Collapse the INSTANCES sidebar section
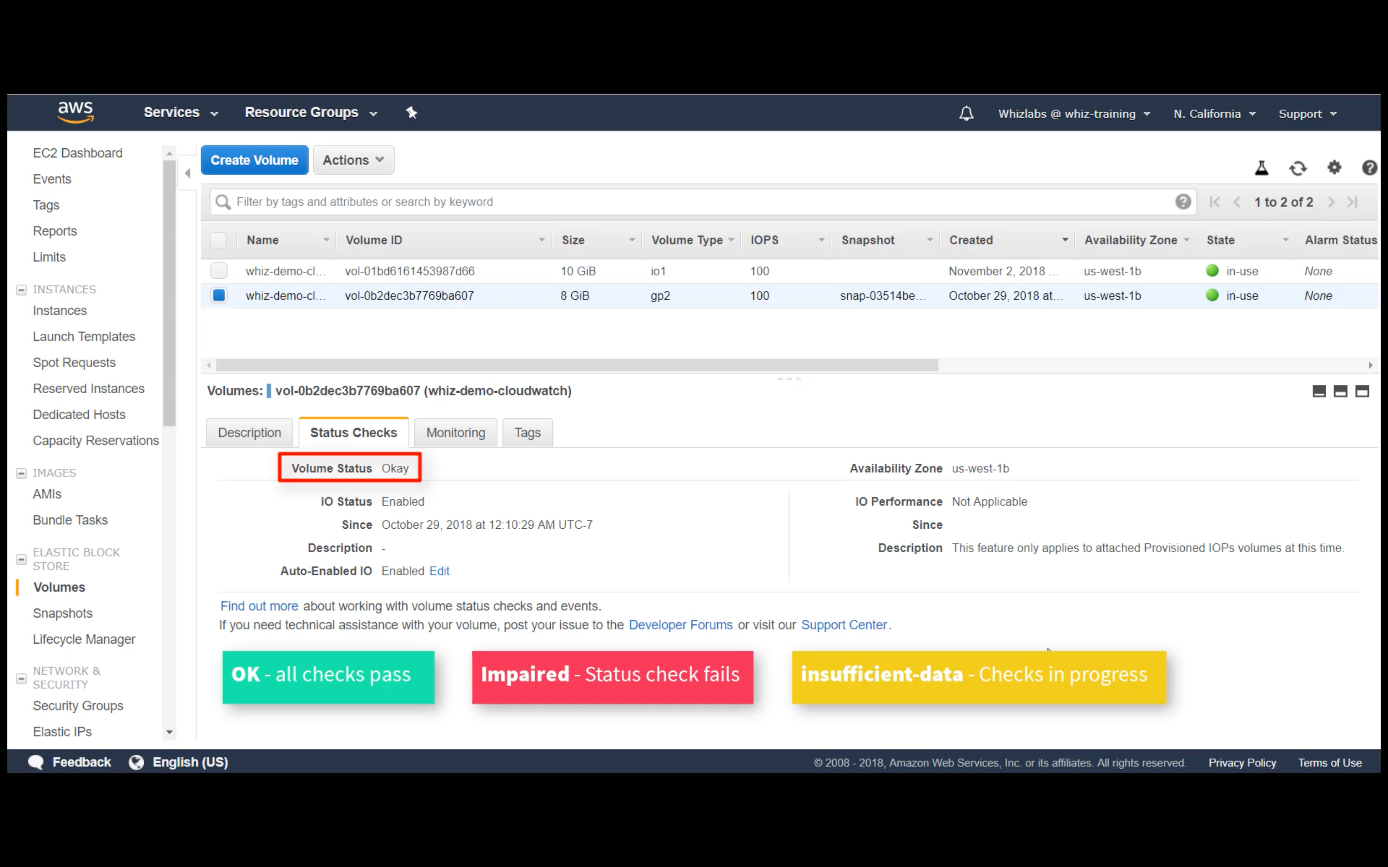This screenshot has height=867, width=1388. point(21,290)
